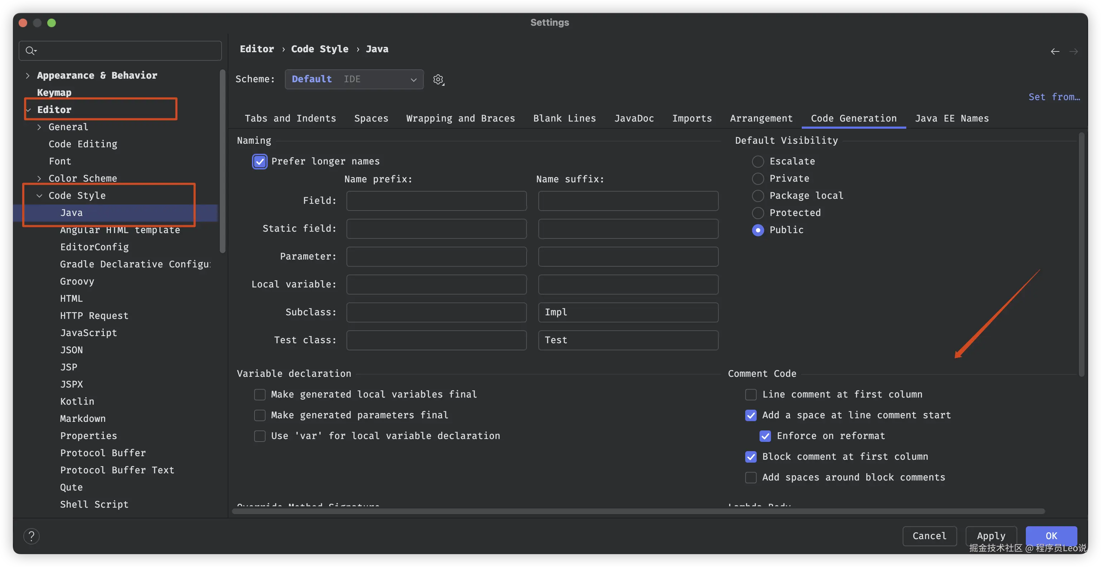Open the Scheme Default dropdown

tap(354, 79)
